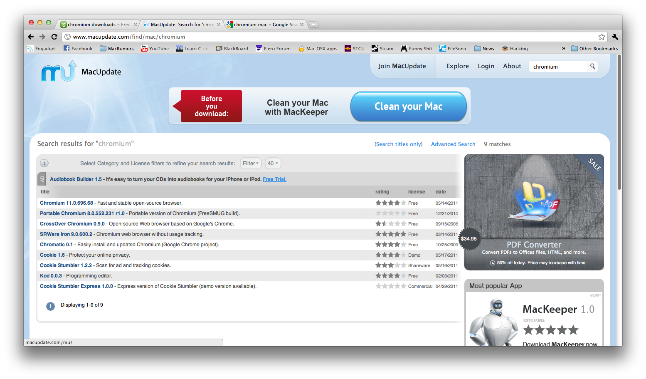
Task: Click the Search titles only link
Action: click(399, 144)
